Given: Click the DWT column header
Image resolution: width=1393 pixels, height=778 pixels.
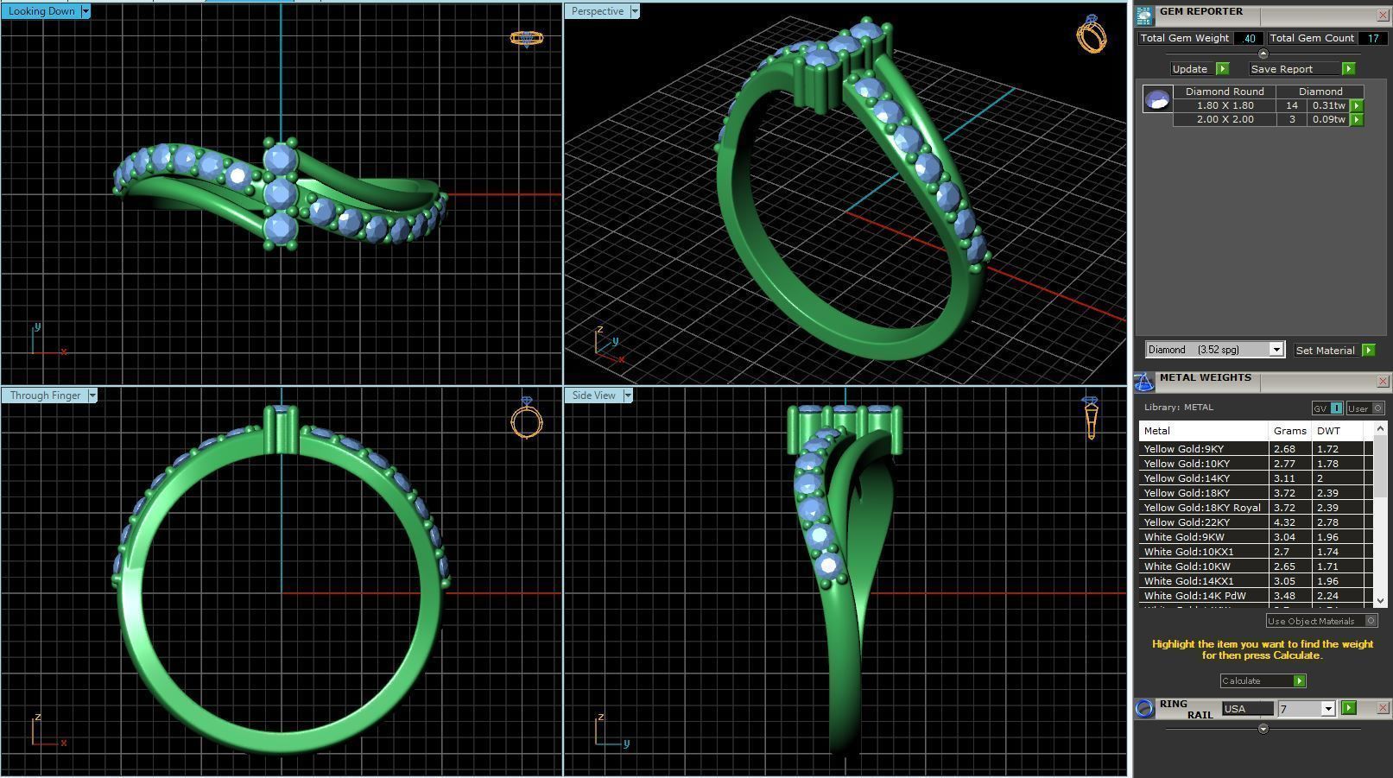Looking at the screenshot, I should coord(1337,431).
